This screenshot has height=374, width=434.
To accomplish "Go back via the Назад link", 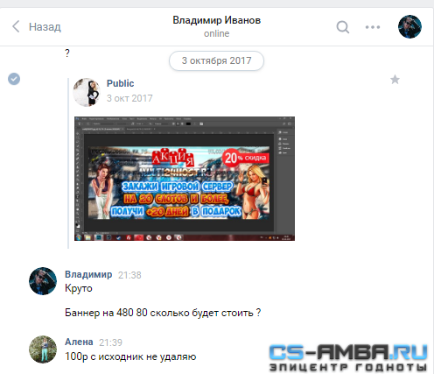I will pyautogui.click(x=45, y=27).
